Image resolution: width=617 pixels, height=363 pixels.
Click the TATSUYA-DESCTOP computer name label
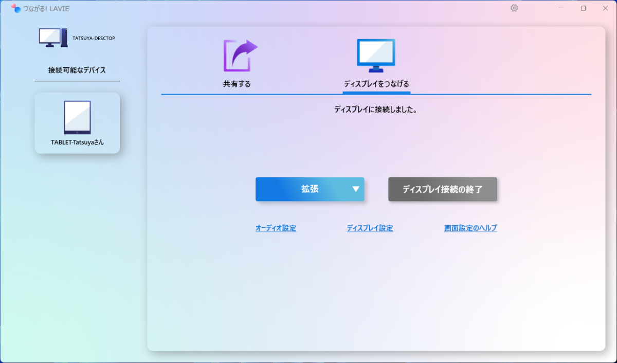coord(94,38)
